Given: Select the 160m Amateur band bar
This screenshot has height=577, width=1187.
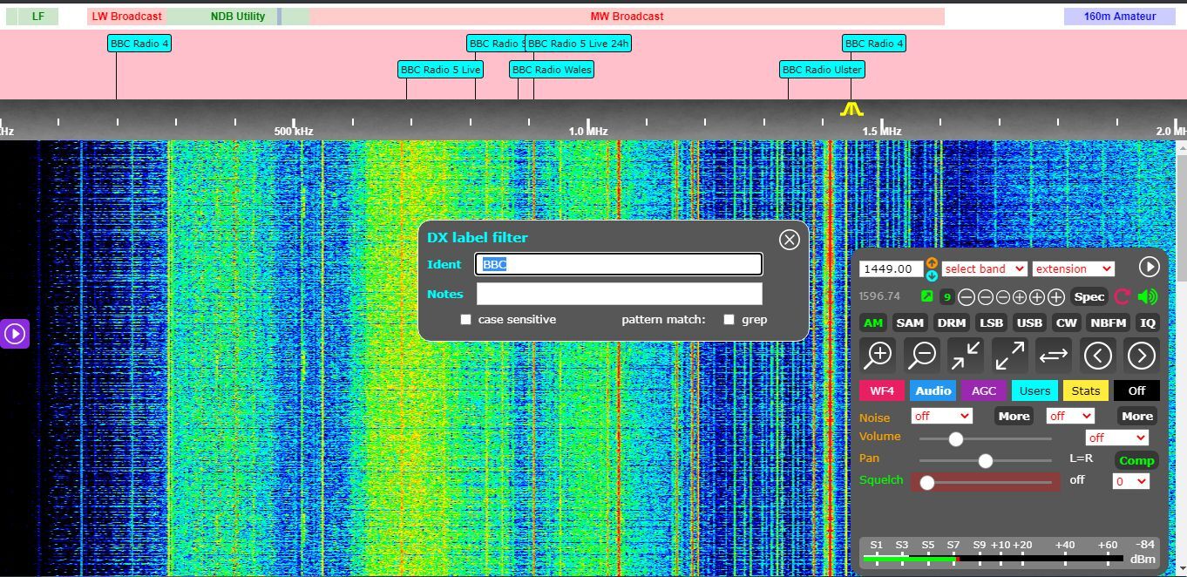Looking at the screenshot, I should coord(1120,17).
